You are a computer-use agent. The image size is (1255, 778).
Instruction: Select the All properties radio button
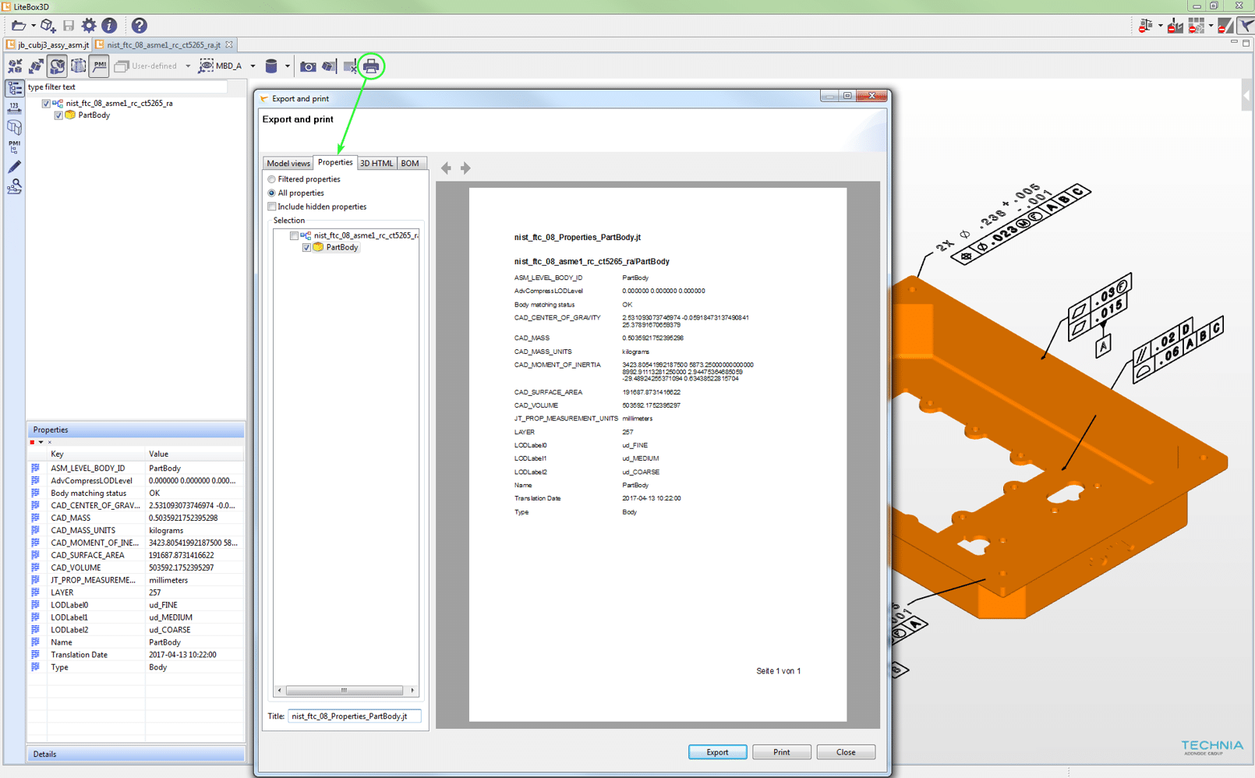(271, 193)
